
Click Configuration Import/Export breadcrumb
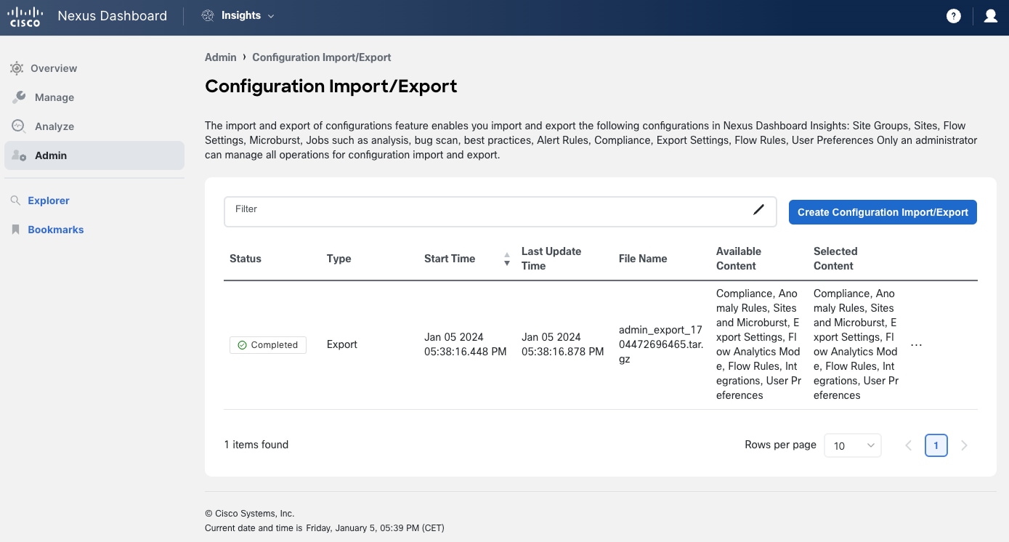tap(322, 57)
